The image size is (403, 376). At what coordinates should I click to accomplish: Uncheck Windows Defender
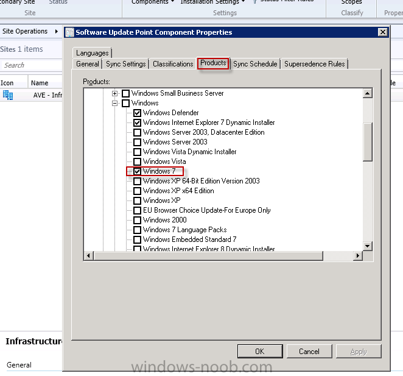click(137, 113)
